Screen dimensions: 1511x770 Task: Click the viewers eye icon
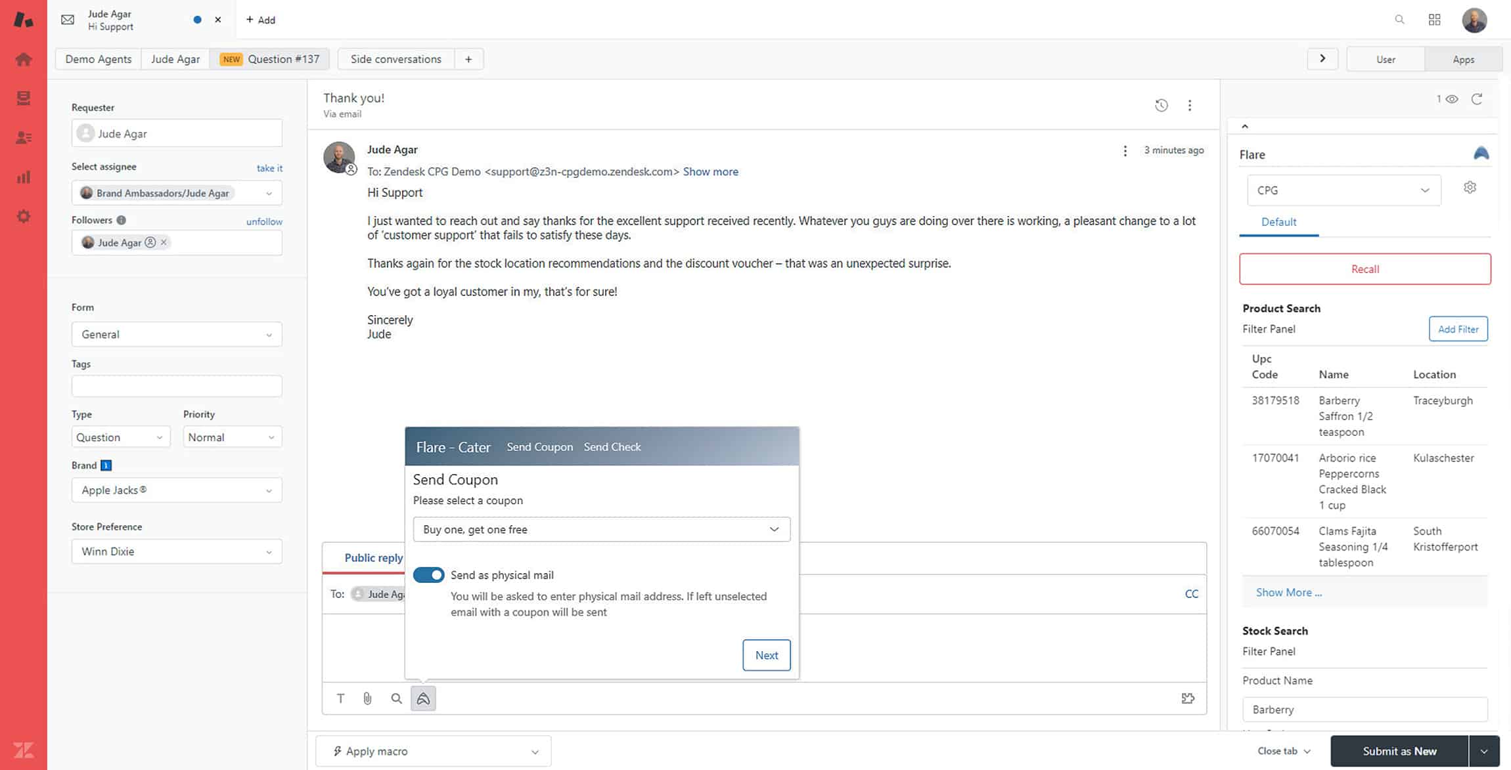click(1452, 99)
